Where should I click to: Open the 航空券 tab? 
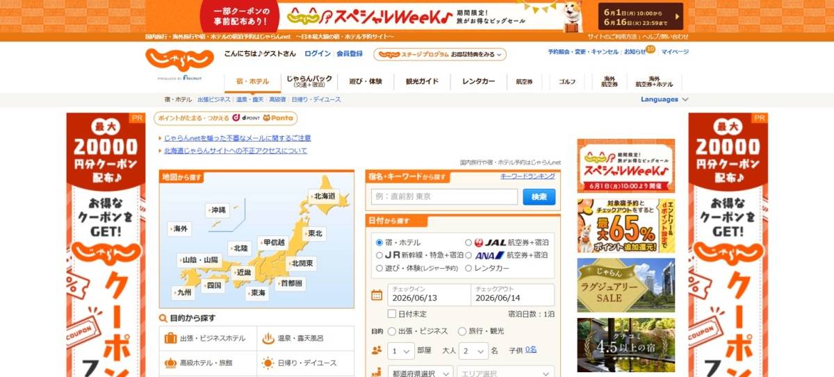click(525, 81)
